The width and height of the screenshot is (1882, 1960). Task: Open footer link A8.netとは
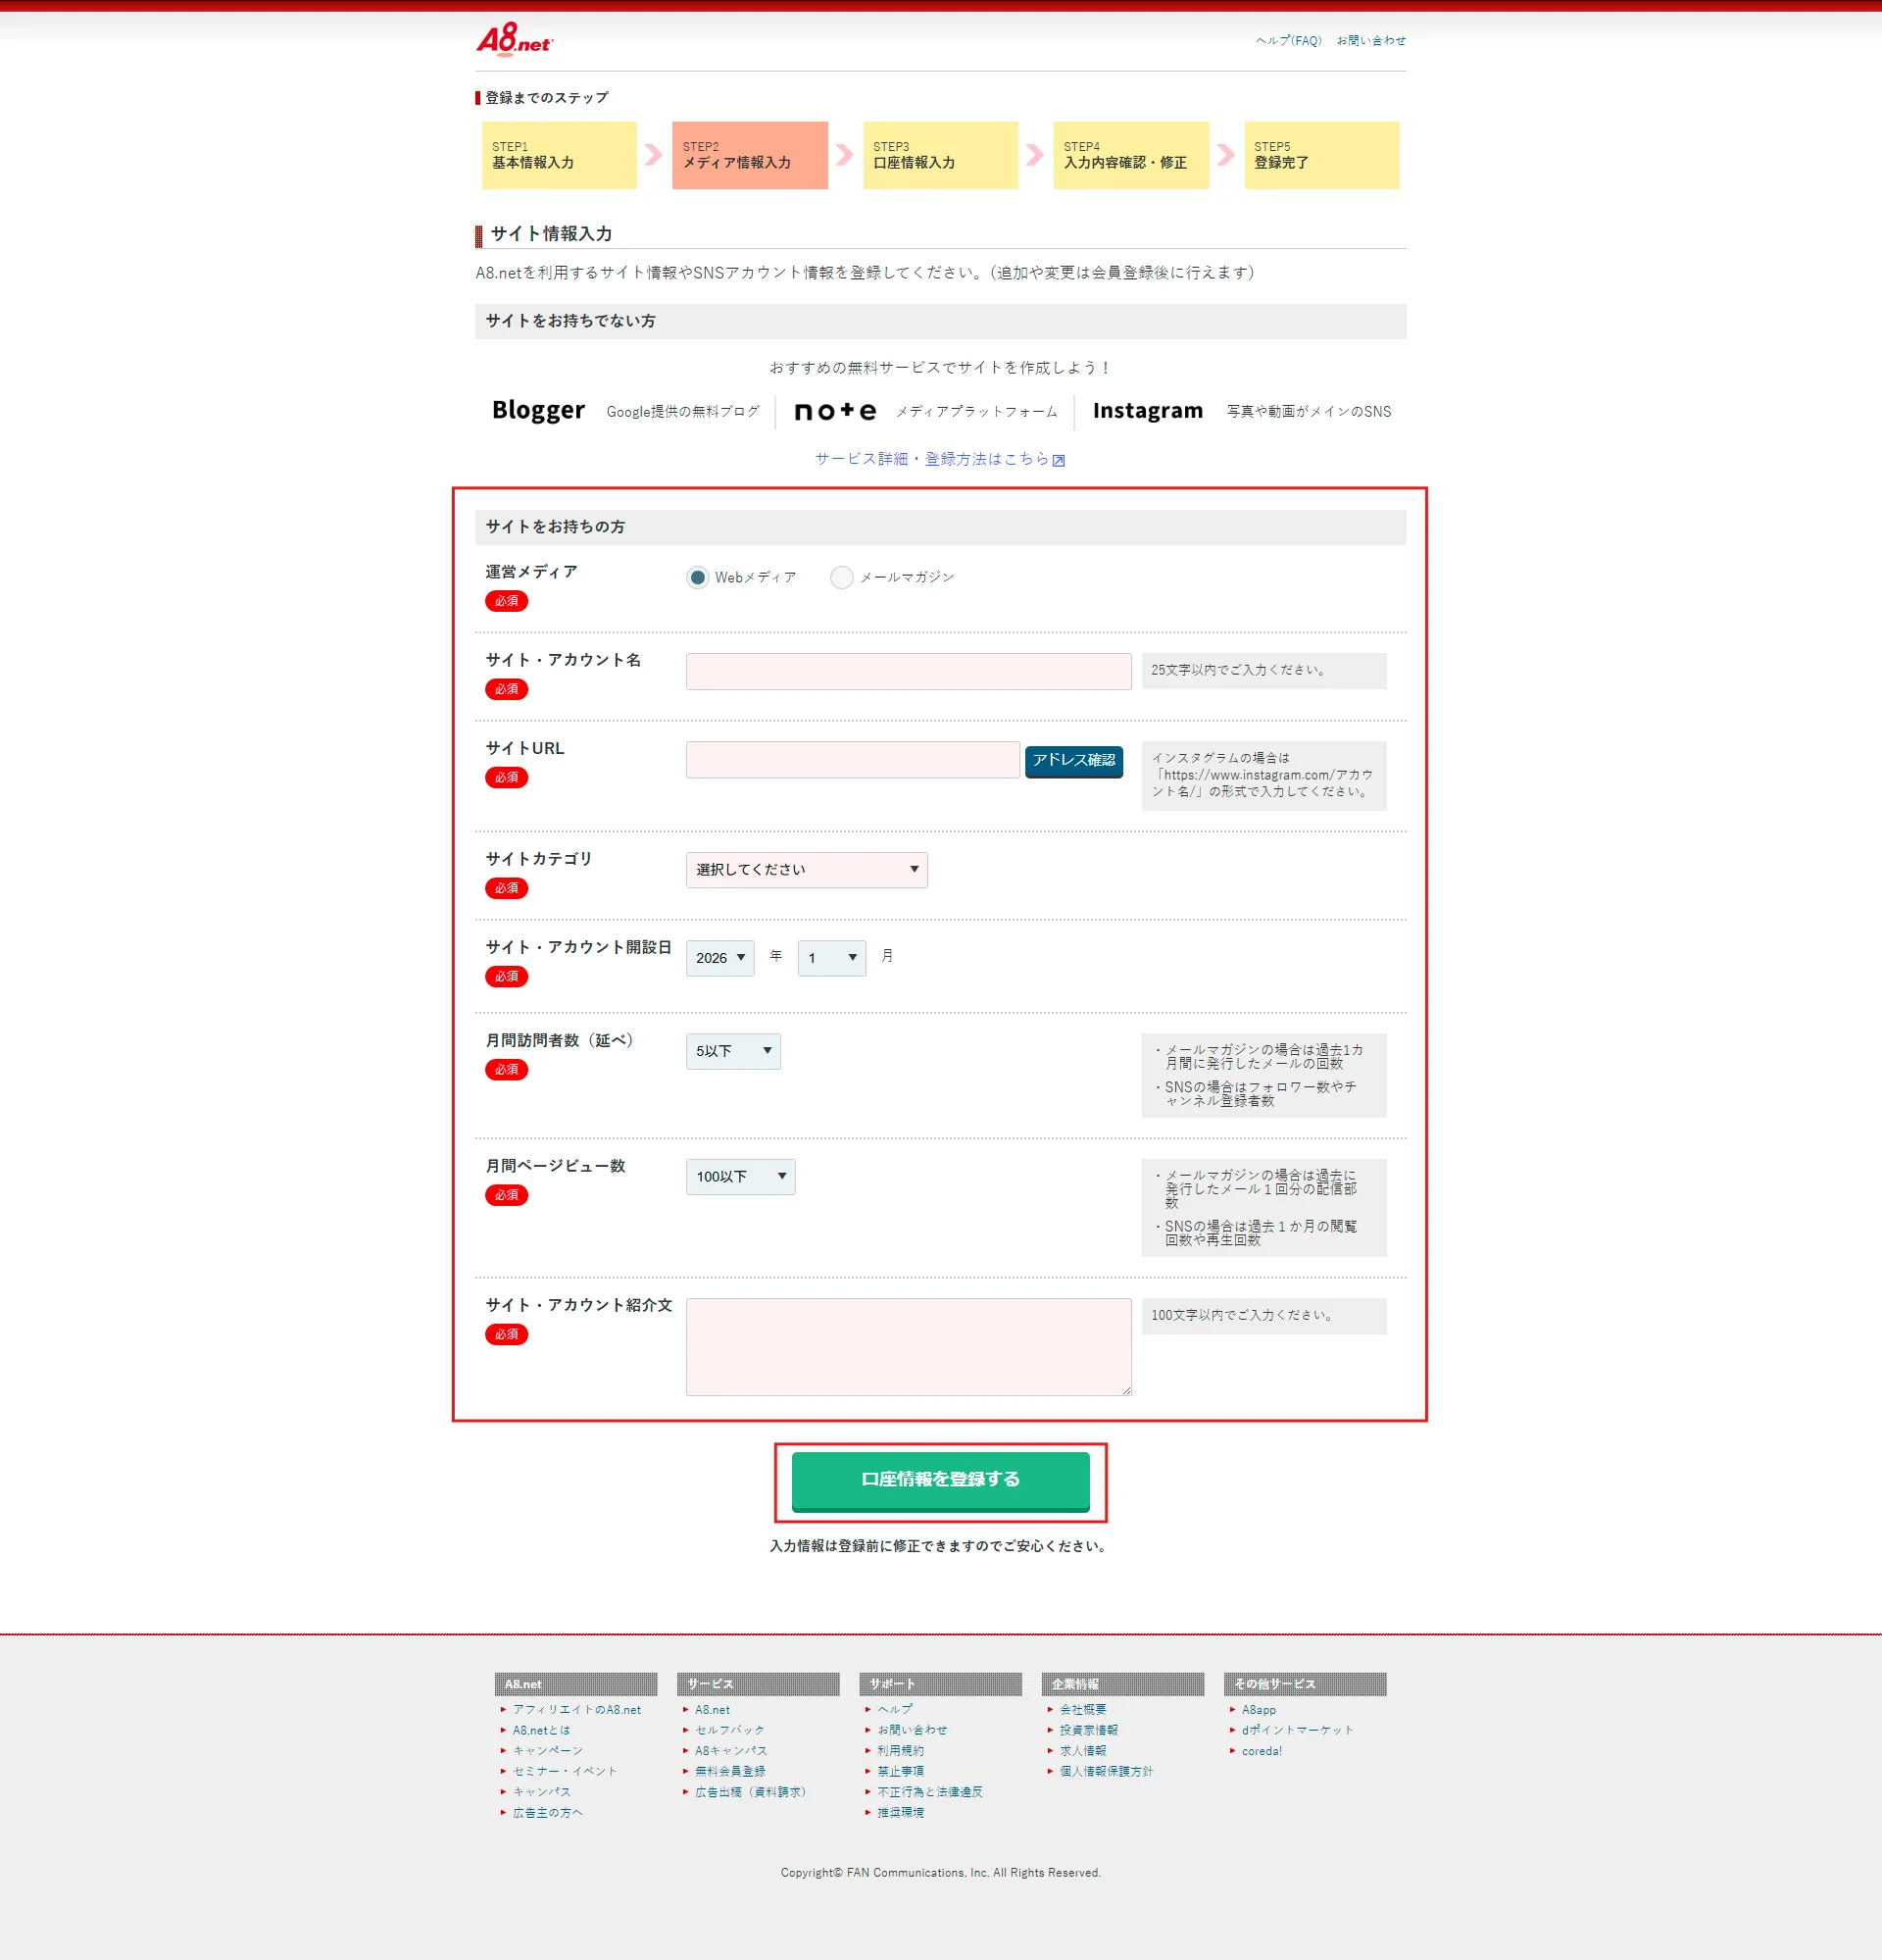tap(542, 1730)
